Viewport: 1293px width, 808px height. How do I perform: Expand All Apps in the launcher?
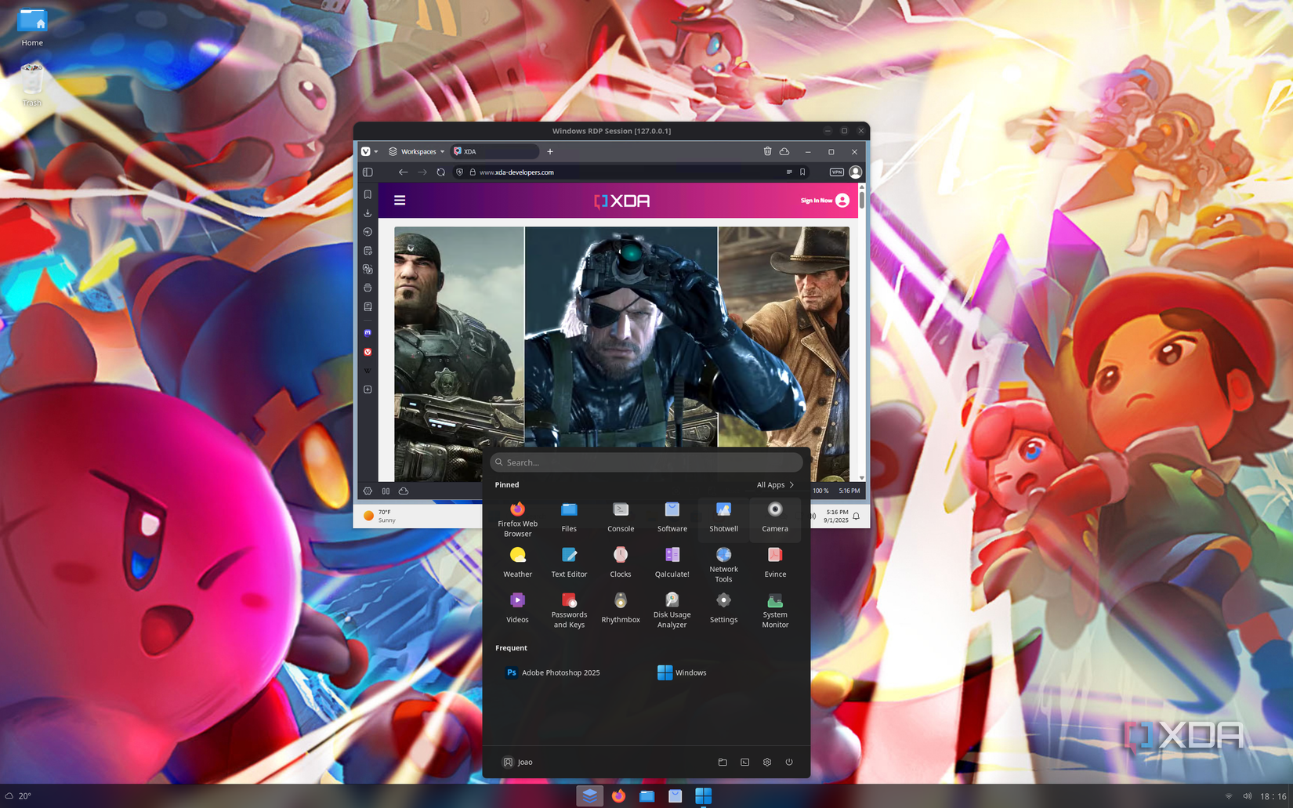(775, 484)
